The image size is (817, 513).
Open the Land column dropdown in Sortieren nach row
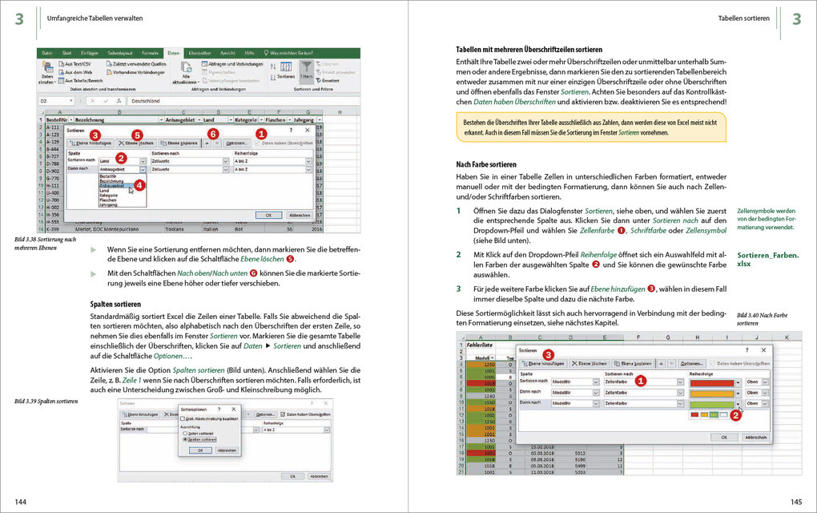(x=143, y=161)
